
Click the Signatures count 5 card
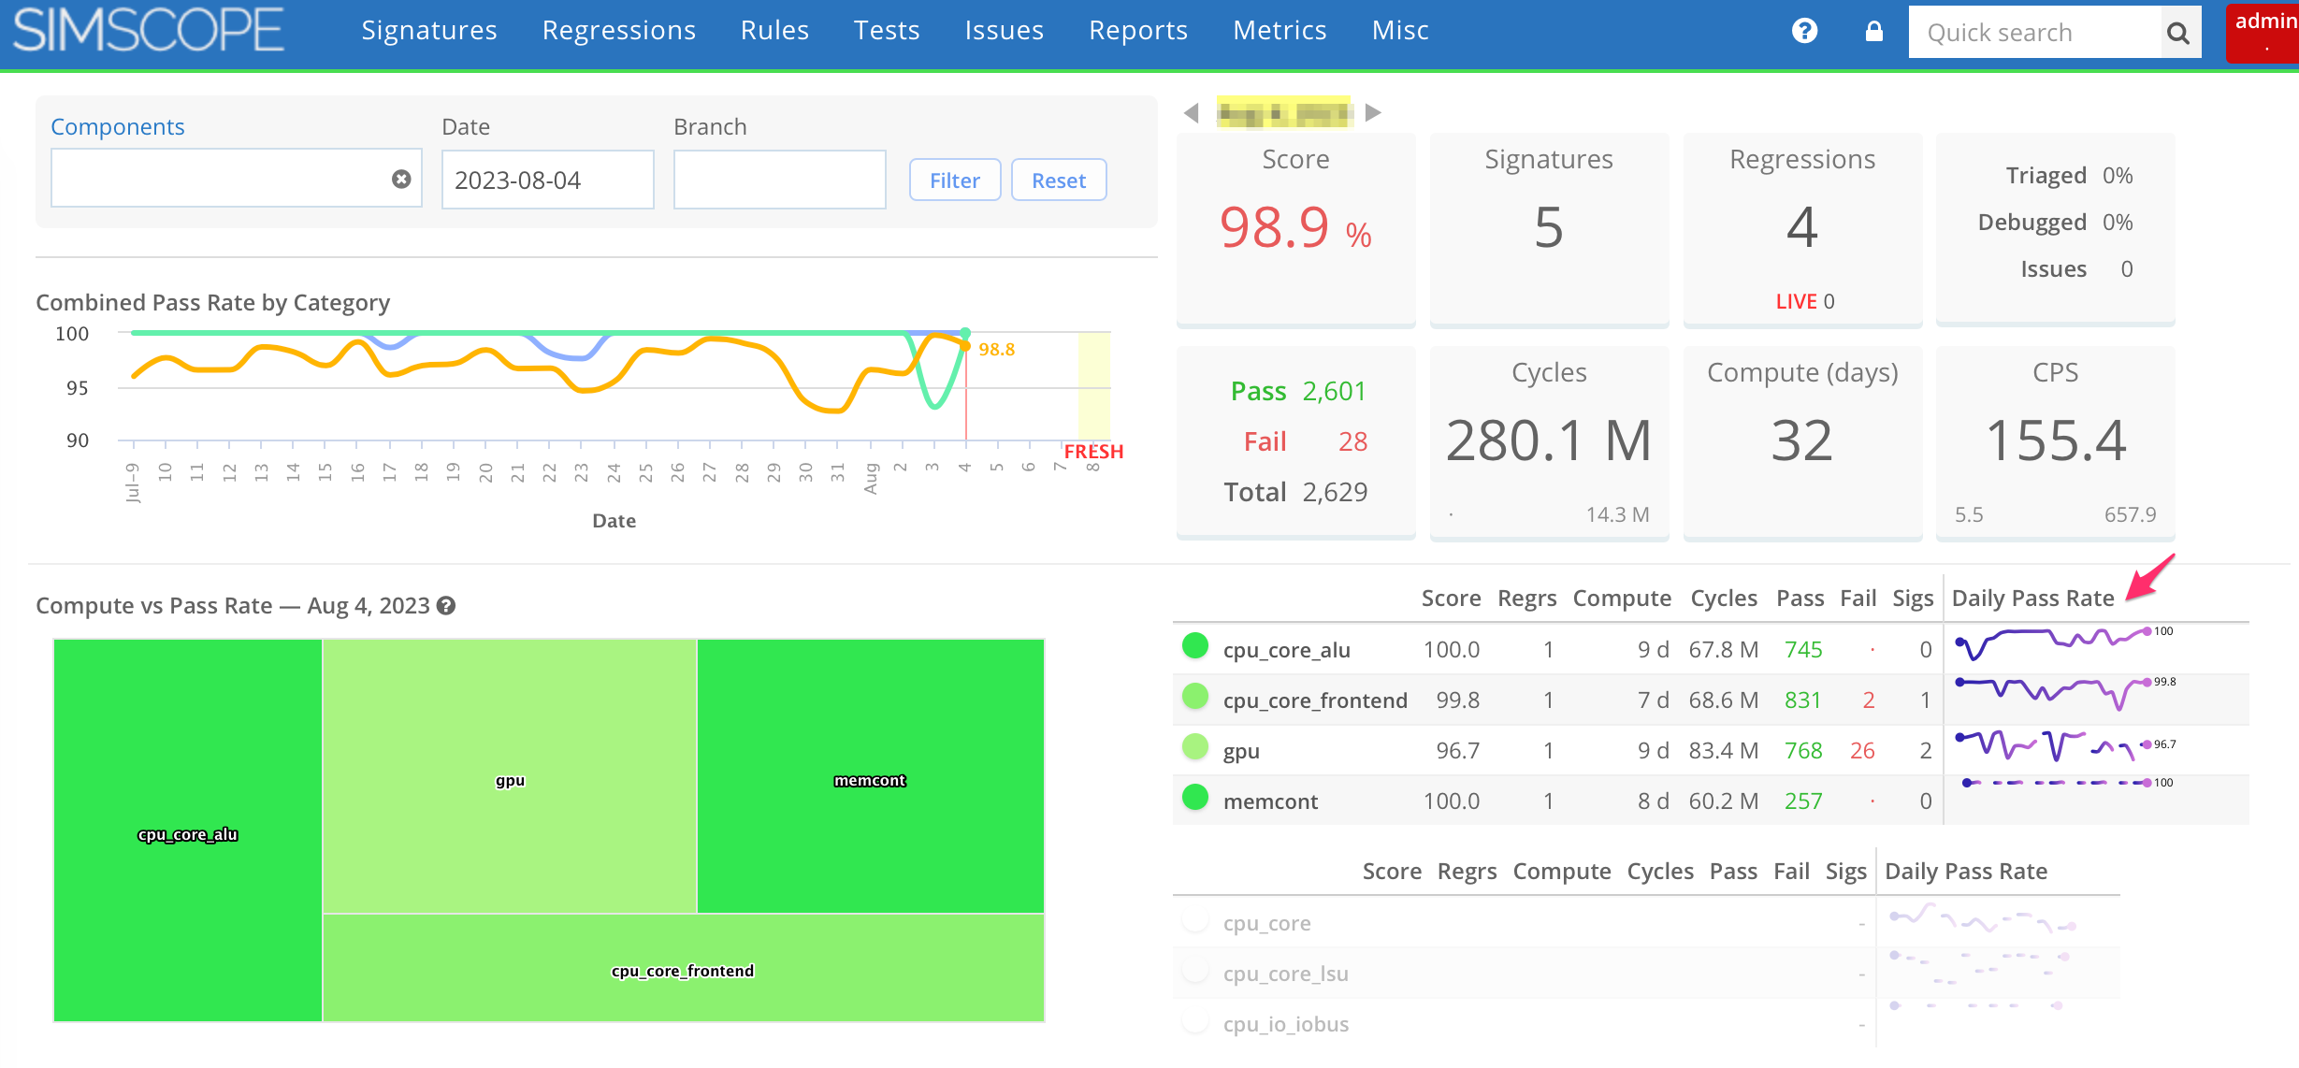point(1549,230)
